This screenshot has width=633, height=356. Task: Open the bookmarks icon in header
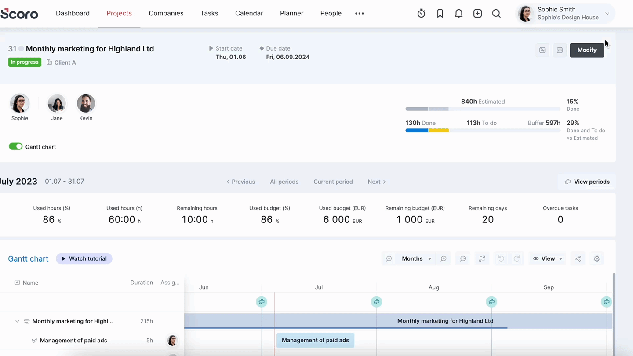pyautogui.click(x=440, y=13)
